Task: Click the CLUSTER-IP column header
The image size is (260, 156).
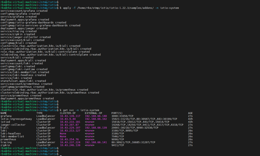Action: tap(68, 113)
